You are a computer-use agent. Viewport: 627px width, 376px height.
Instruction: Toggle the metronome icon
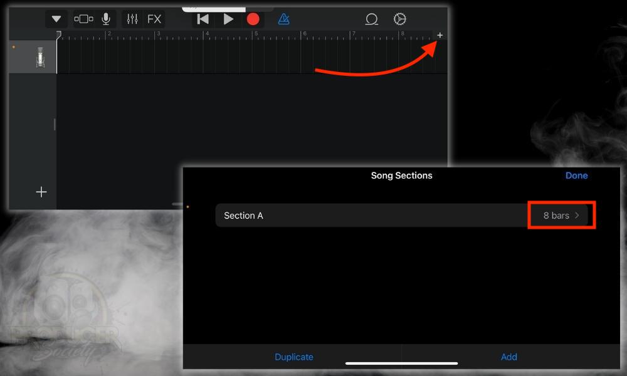click(283, 19)
